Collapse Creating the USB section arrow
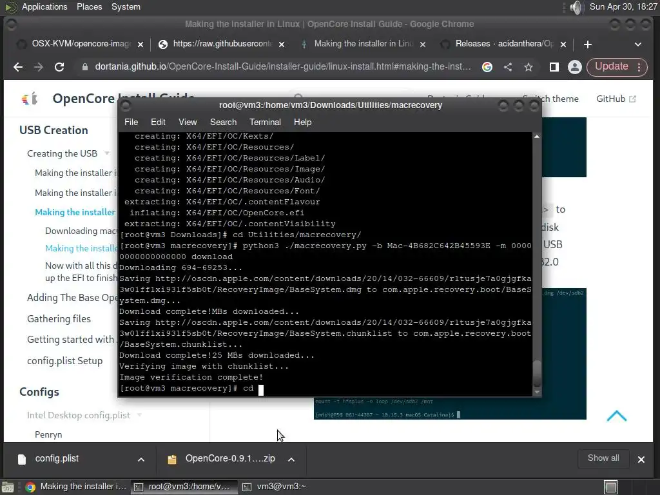The height and width of the screenshot is (495, 660). point(107,153)
